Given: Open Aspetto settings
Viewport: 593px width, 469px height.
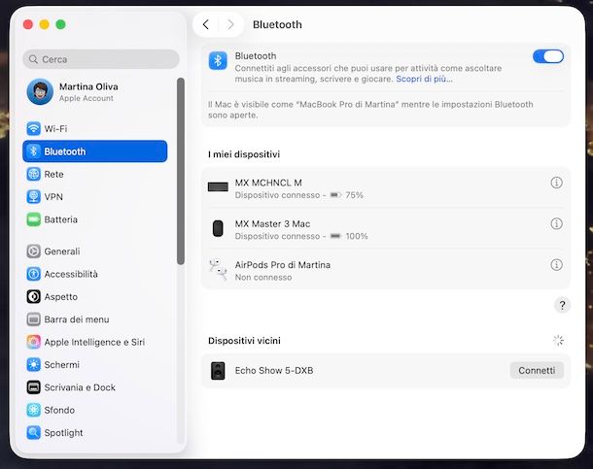Looking at the screenshot, I should pos(95,296).
